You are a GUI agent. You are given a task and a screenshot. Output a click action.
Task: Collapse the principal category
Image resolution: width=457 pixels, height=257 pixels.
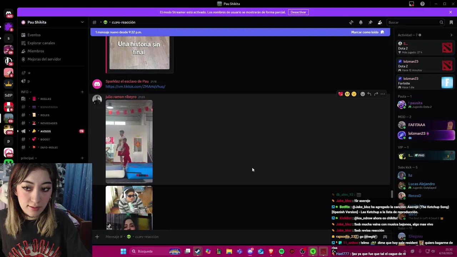click(29, 158)
